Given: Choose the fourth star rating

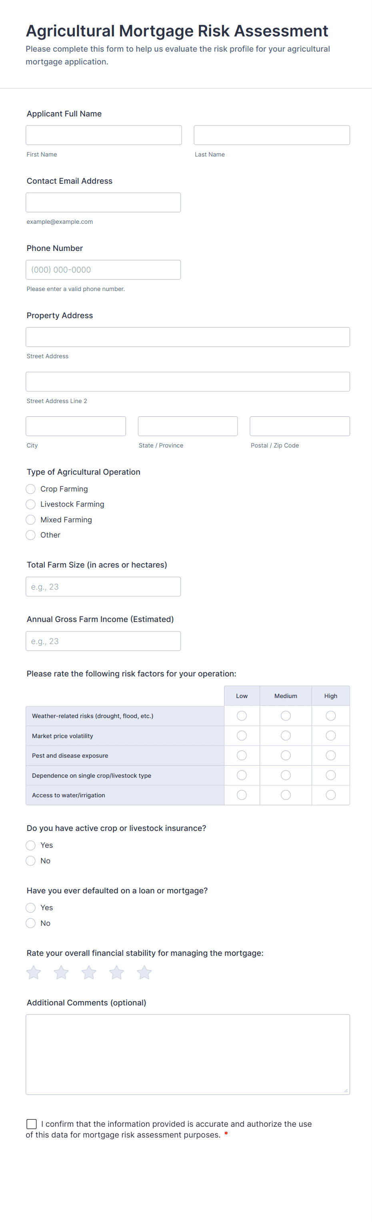Looking at the screenshot, I should [x=116, y=973].
